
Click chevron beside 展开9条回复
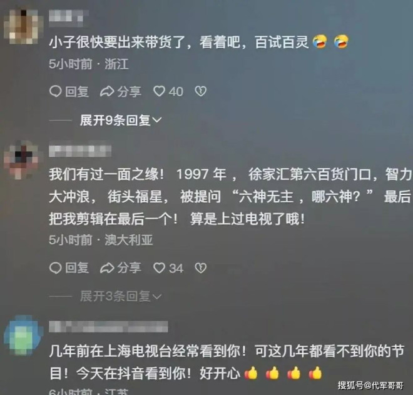157,120
